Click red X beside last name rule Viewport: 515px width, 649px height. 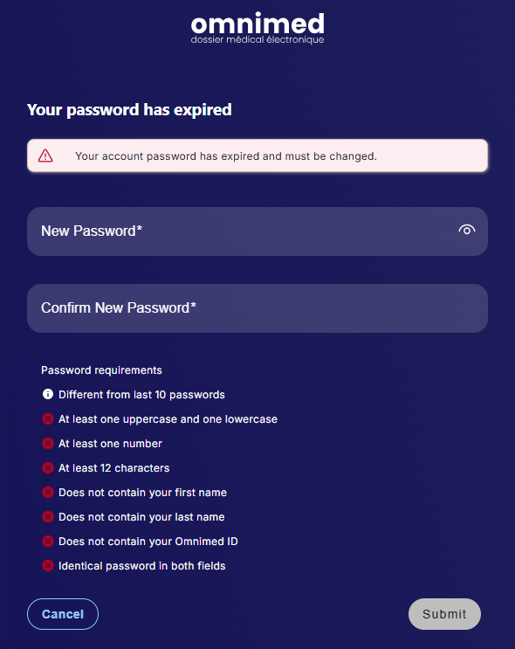click(x=48, y=516)
